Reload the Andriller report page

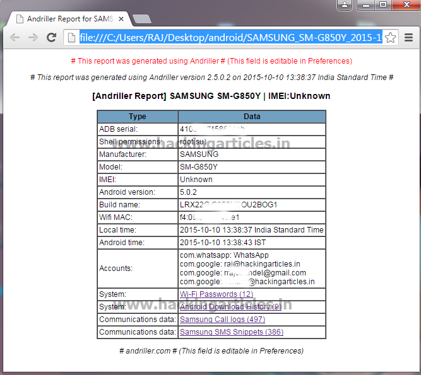(x=51, y=38)
